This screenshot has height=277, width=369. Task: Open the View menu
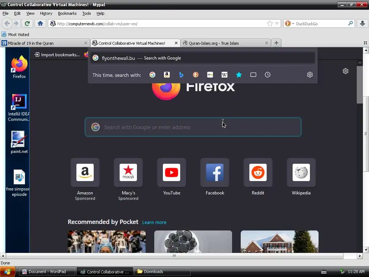click(x=30, y=13)
